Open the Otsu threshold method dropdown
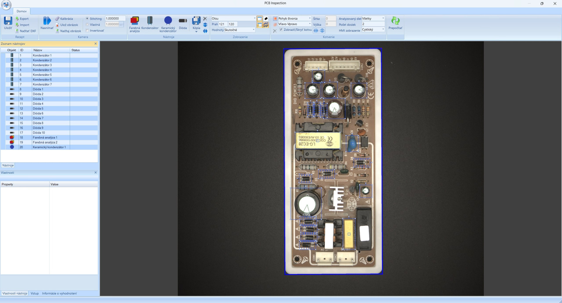Viewport: 562px width, 303px height. pos(254,18)
